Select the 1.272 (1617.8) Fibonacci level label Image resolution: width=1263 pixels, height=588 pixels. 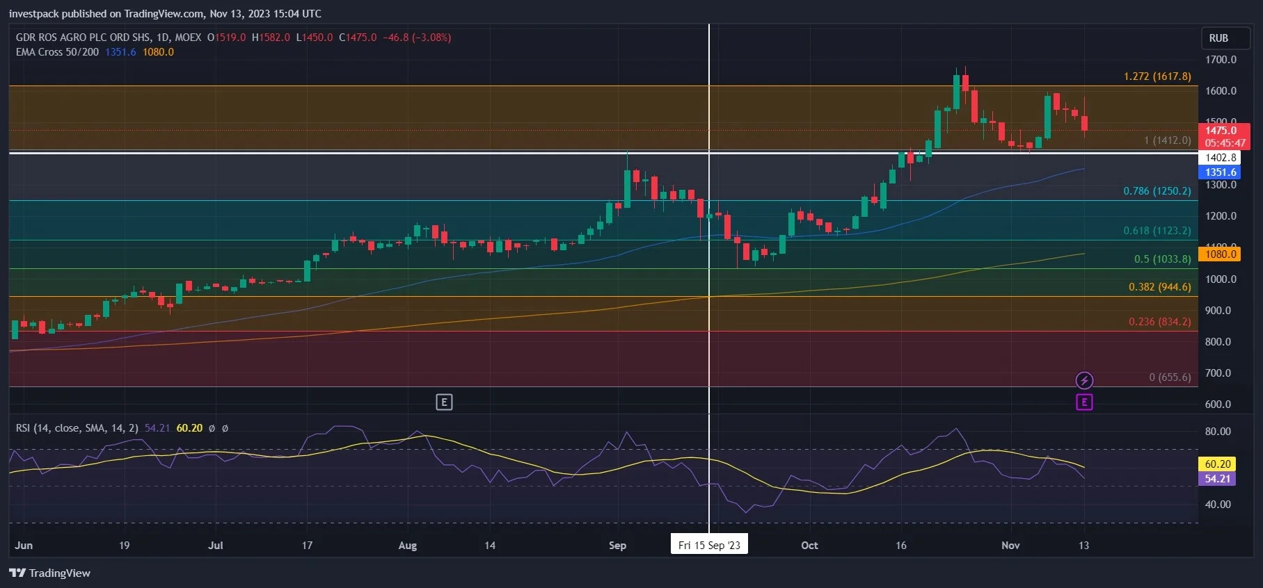point(1157,76)
